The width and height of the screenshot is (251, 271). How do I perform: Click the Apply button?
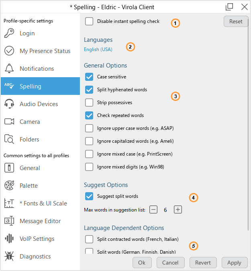(234, 263)
